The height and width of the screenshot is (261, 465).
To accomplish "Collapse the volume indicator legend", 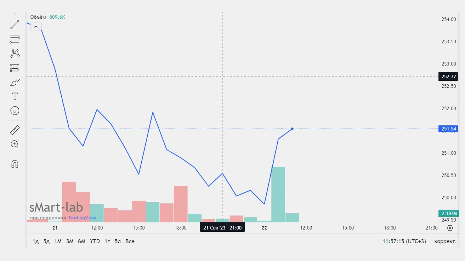I will (x=36, y=27).
